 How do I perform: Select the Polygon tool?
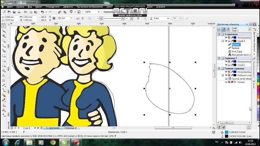[4, 66]
